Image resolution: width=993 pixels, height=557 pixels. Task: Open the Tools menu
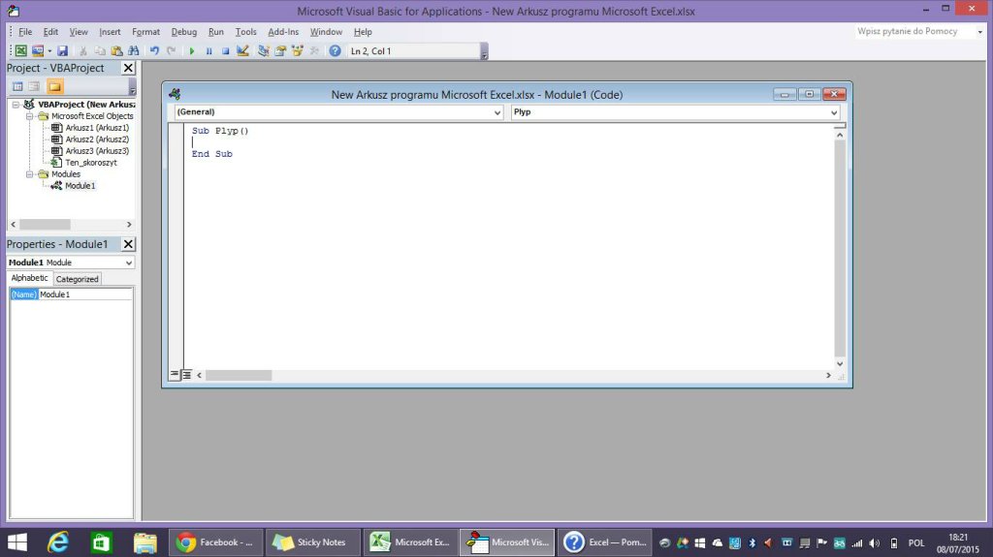(x=245, y=32)
